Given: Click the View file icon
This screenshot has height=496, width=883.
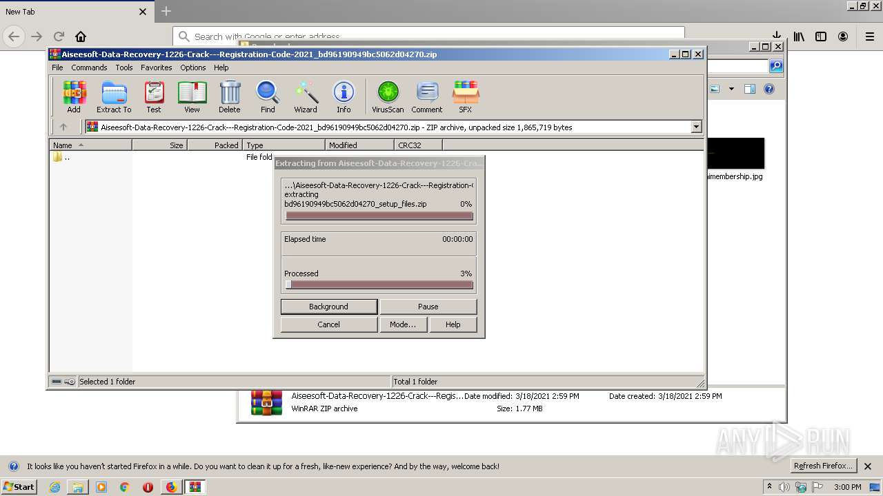Looking at the screenshot, I should click(x=192, y=96).
